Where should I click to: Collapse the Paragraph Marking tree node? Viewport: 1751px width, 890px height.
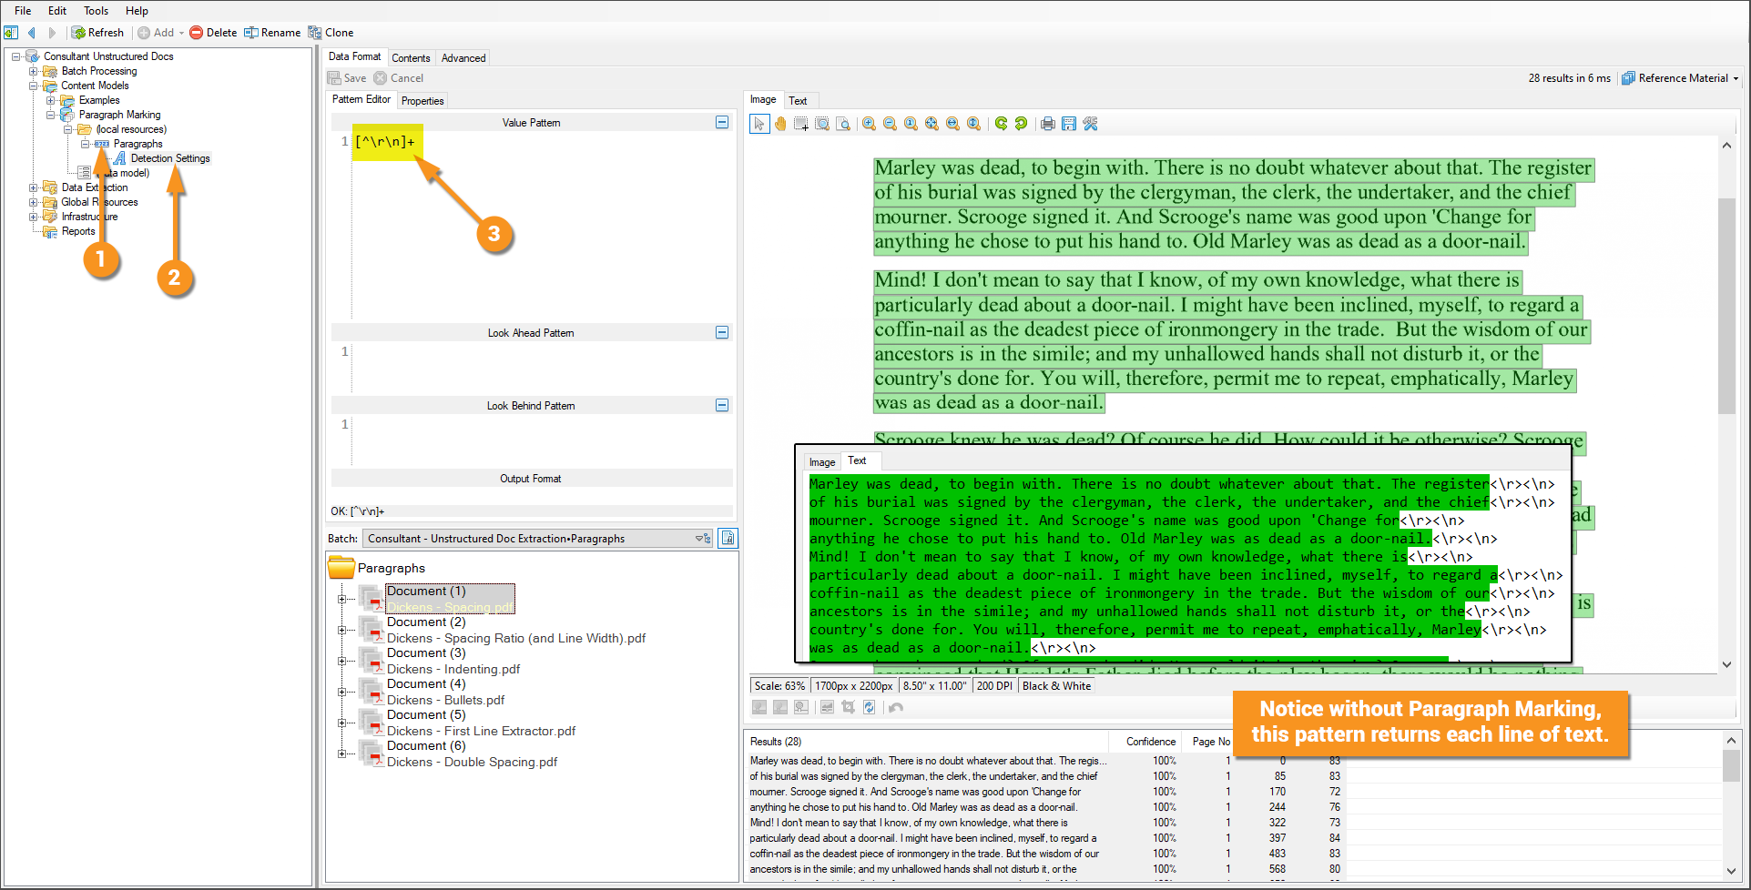tap(50, 115)
